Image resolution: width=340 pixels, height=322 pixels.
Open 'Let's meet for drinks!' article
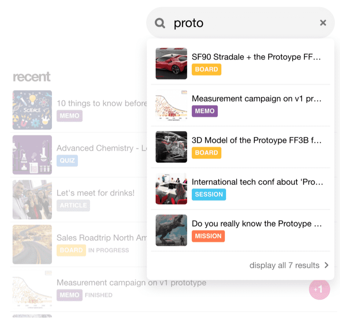tap(96, 193)
